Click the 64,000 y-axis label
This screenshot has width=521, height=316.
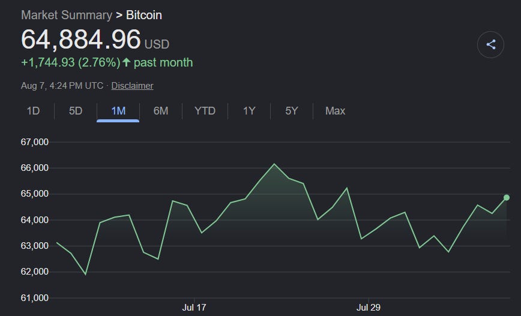click(x=35, y=220)
